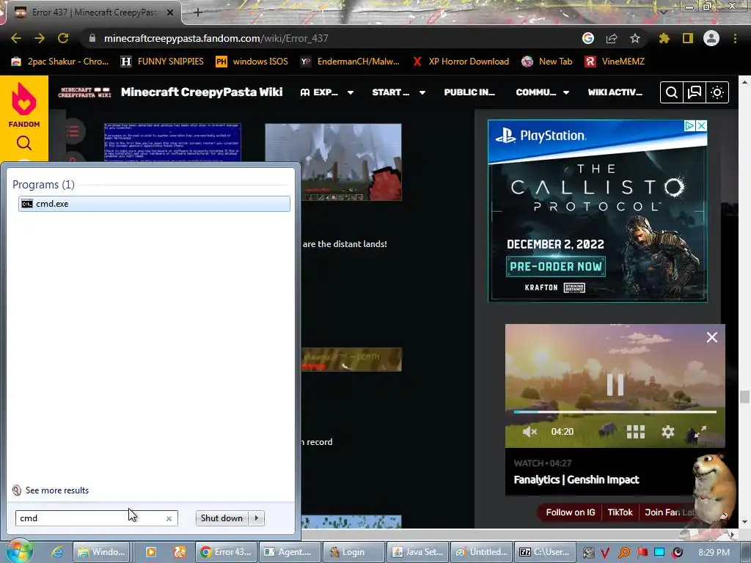751x563 pixels.
Task: Expand the Shut down options arrow
Action: tap(257, 518)
